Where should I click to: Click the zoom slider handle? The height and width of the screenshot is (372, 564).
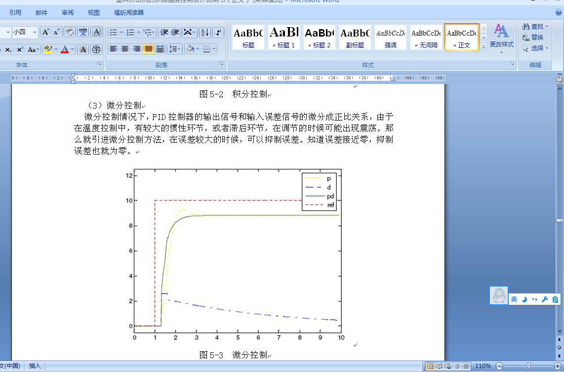point(528,366)
